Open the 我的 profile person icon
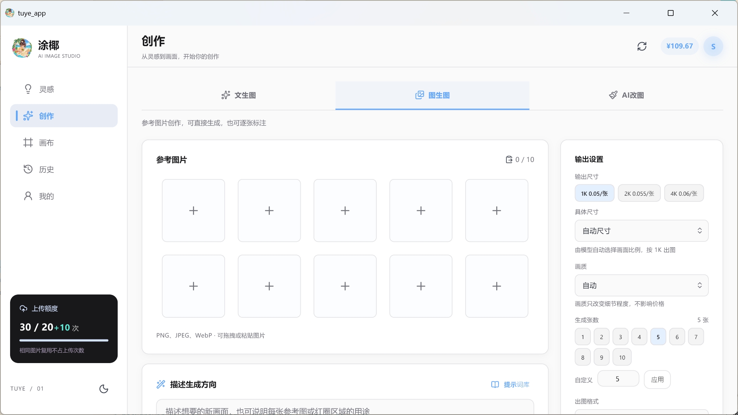Viewport: 738px width, 415px height. point(28,196)
